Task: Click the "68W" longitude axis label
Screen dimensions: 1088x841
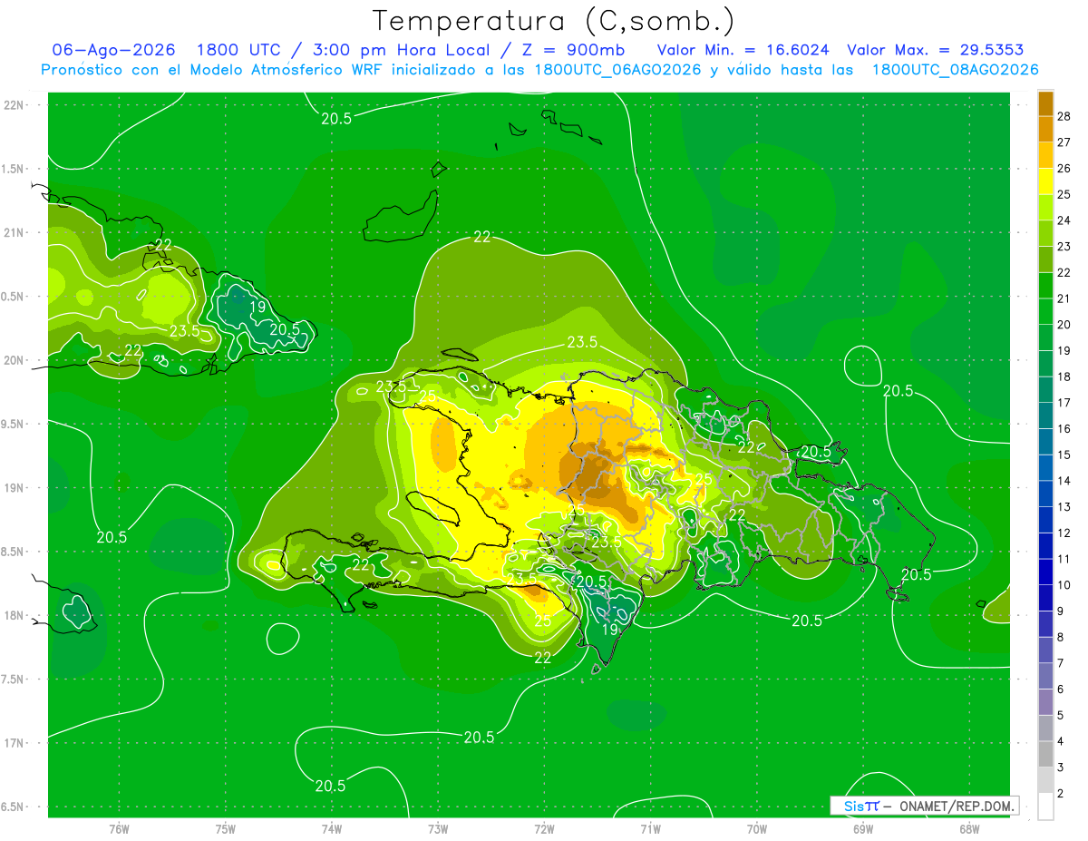Action: tap(969, 829)
